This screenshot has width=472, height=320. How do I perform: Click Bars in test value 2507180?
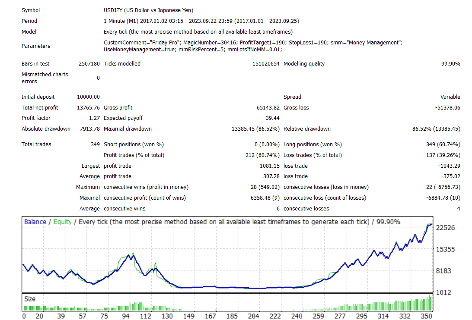(89, 64)
